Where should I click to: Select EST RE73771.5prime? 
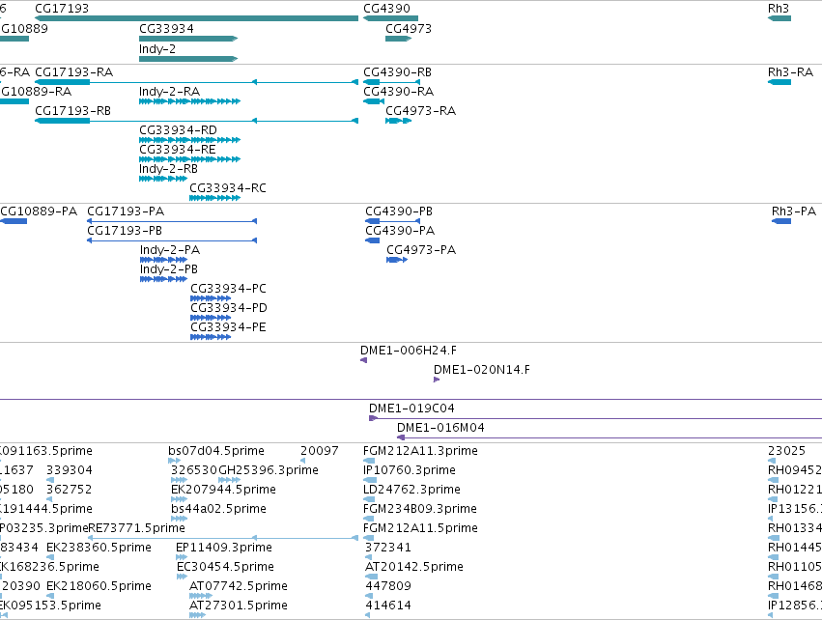[x=223, y=538]
